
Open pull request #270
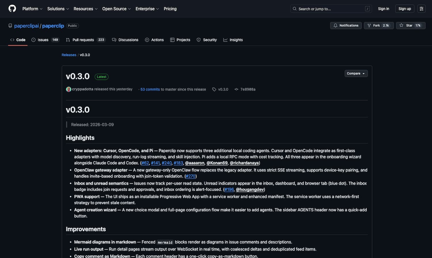[x=191, y=176]
